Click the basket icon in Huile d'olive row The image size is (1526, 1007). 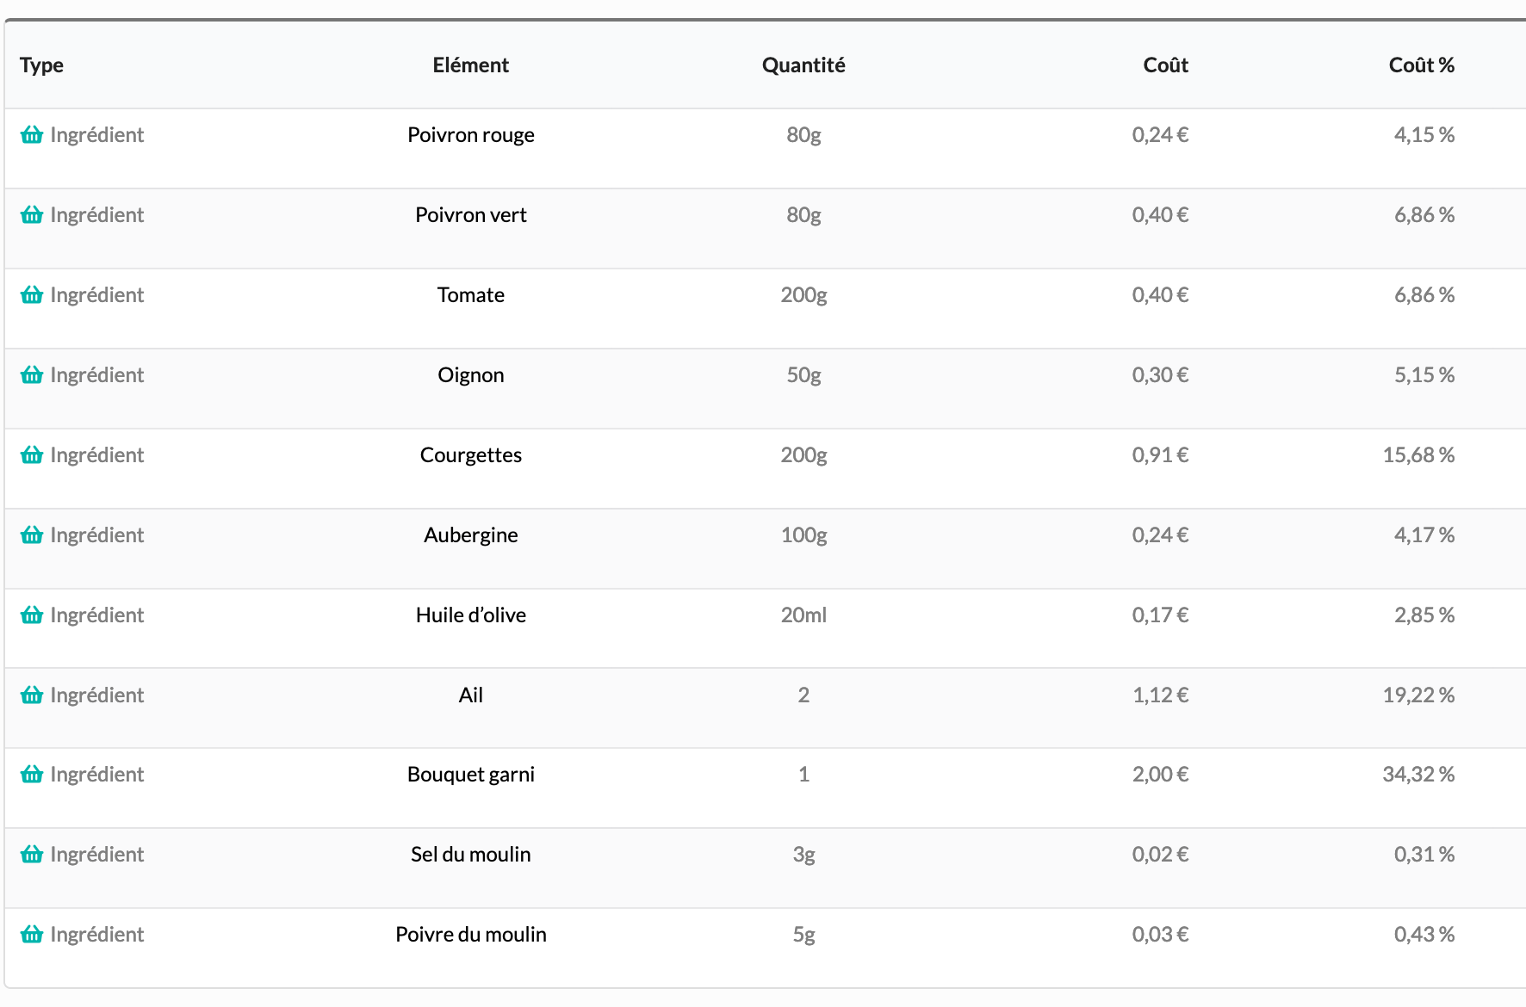[x=32, y=615]
